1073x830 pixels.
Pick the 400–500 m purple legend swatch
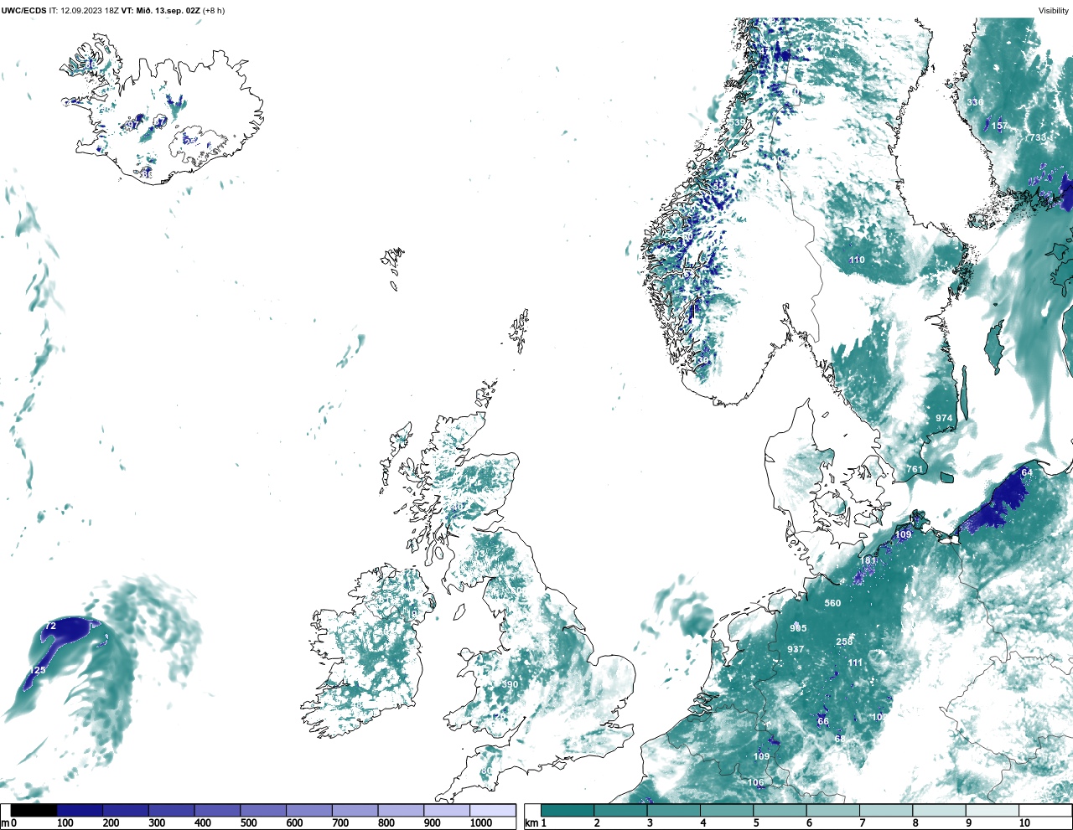click(217, 811)
